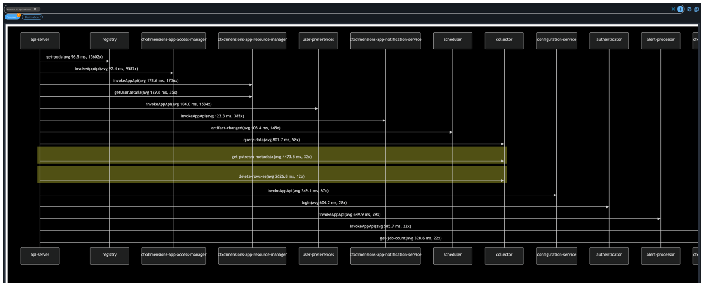Add a new filter with plus icon
The width and height of the screenshot is (704, 286).
(x=680, y=9)
